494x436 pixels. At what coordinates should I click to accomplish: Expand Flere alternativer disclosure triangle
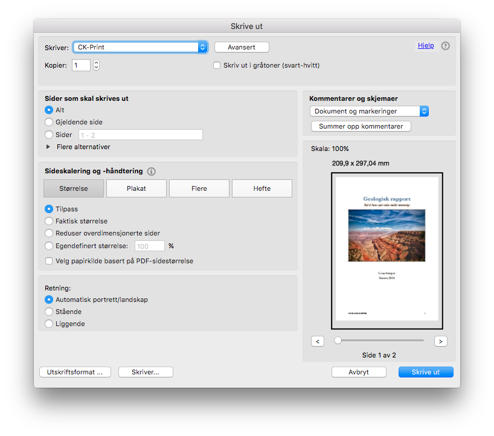tap(48, 147)
